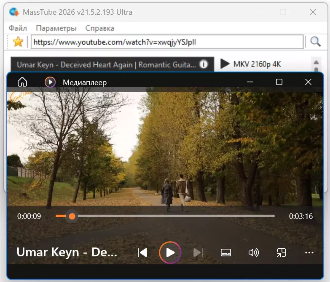Image resolution: width=330 pixels, height=282 pixels.
Task: Minimize the Медиаплеер window
Action: coord(250,82)
